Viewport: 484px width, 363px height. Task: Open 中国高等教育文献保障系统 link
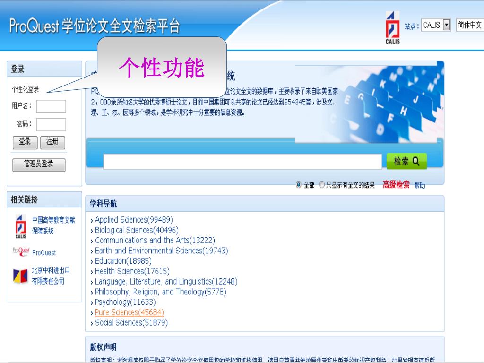tap(54, 225)
